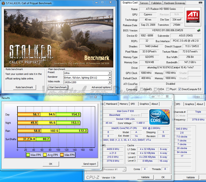The image size is (206, 182).
Task: Click the Memory Size 1024 MB field
Action: (x=149, y=62)
